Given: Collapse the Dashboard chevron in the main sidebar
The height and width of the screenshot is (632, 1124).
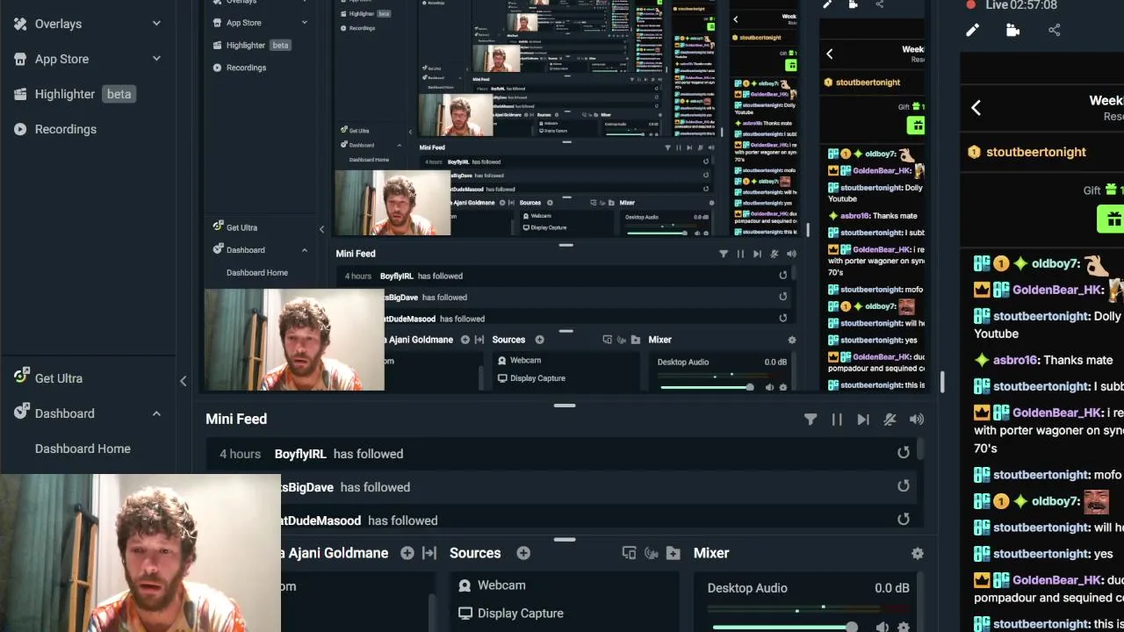Looking at the screenshot, I should point(156,413).
